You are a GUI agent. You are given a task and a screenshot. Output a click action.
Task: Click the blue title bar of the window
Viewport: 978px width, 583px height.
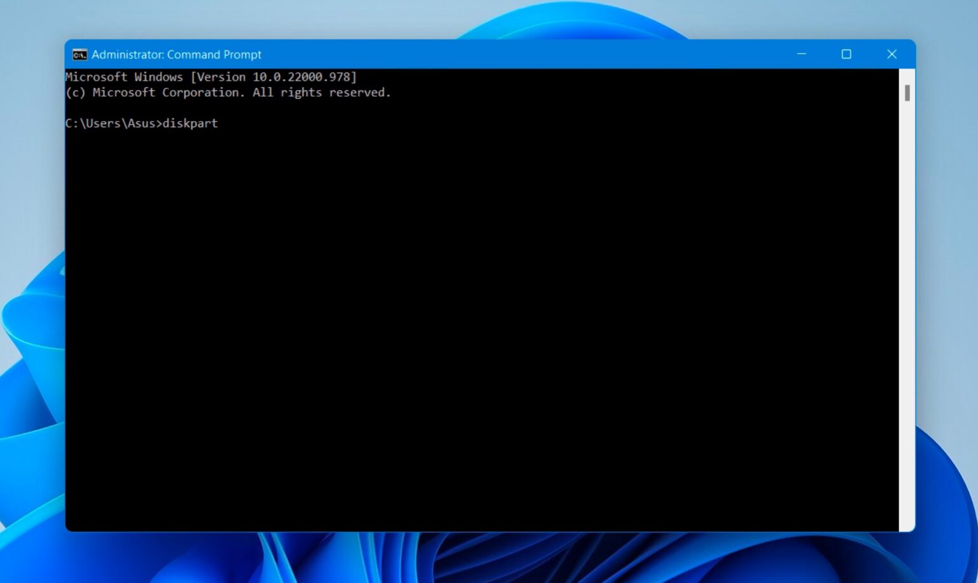[446, 55]
